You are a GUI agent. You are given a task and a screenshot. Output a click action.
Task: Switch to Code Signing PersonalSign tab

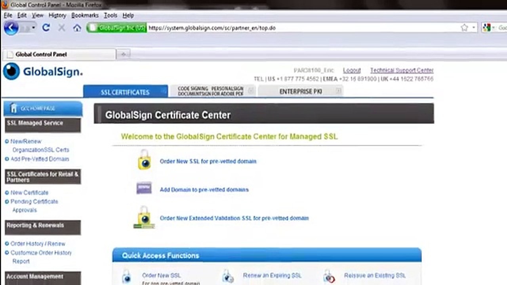pyautogui.click(x=213, y=91)
